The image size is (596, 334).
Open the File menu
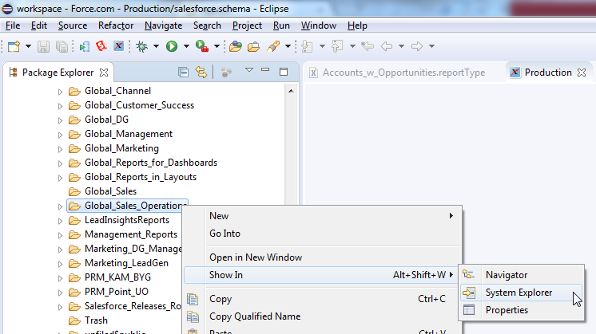(13, 26)
